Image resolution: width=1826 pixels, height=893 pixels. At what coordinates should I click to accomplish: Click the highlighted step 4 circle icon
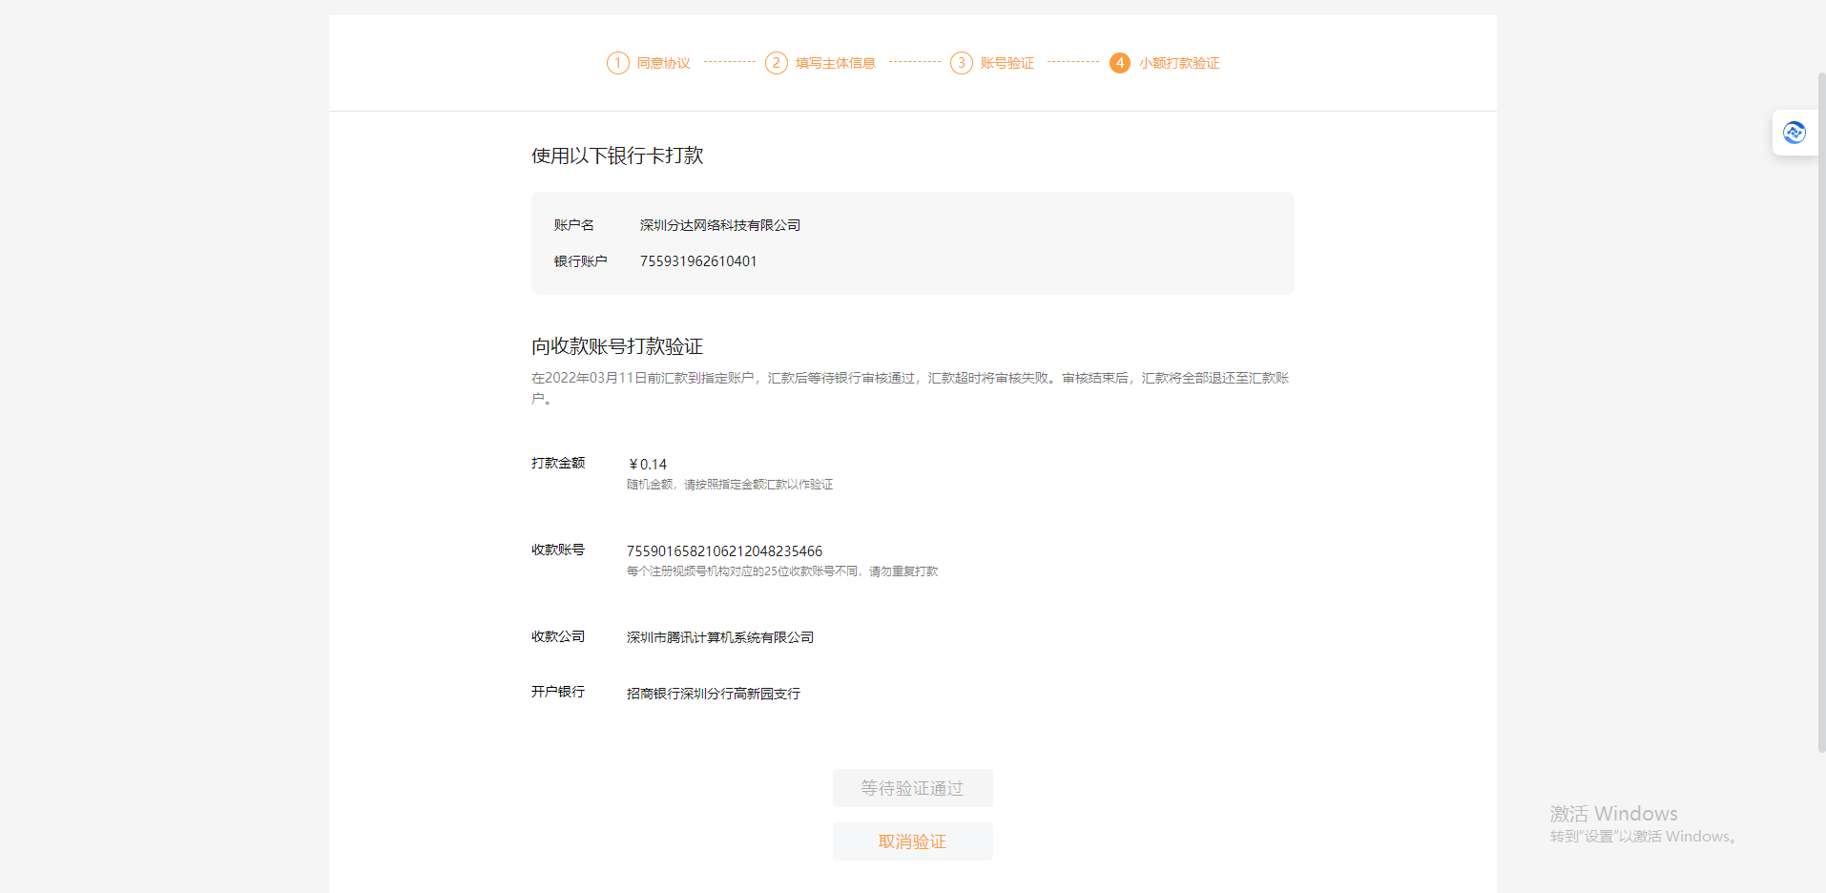(x=1120, y=63)
